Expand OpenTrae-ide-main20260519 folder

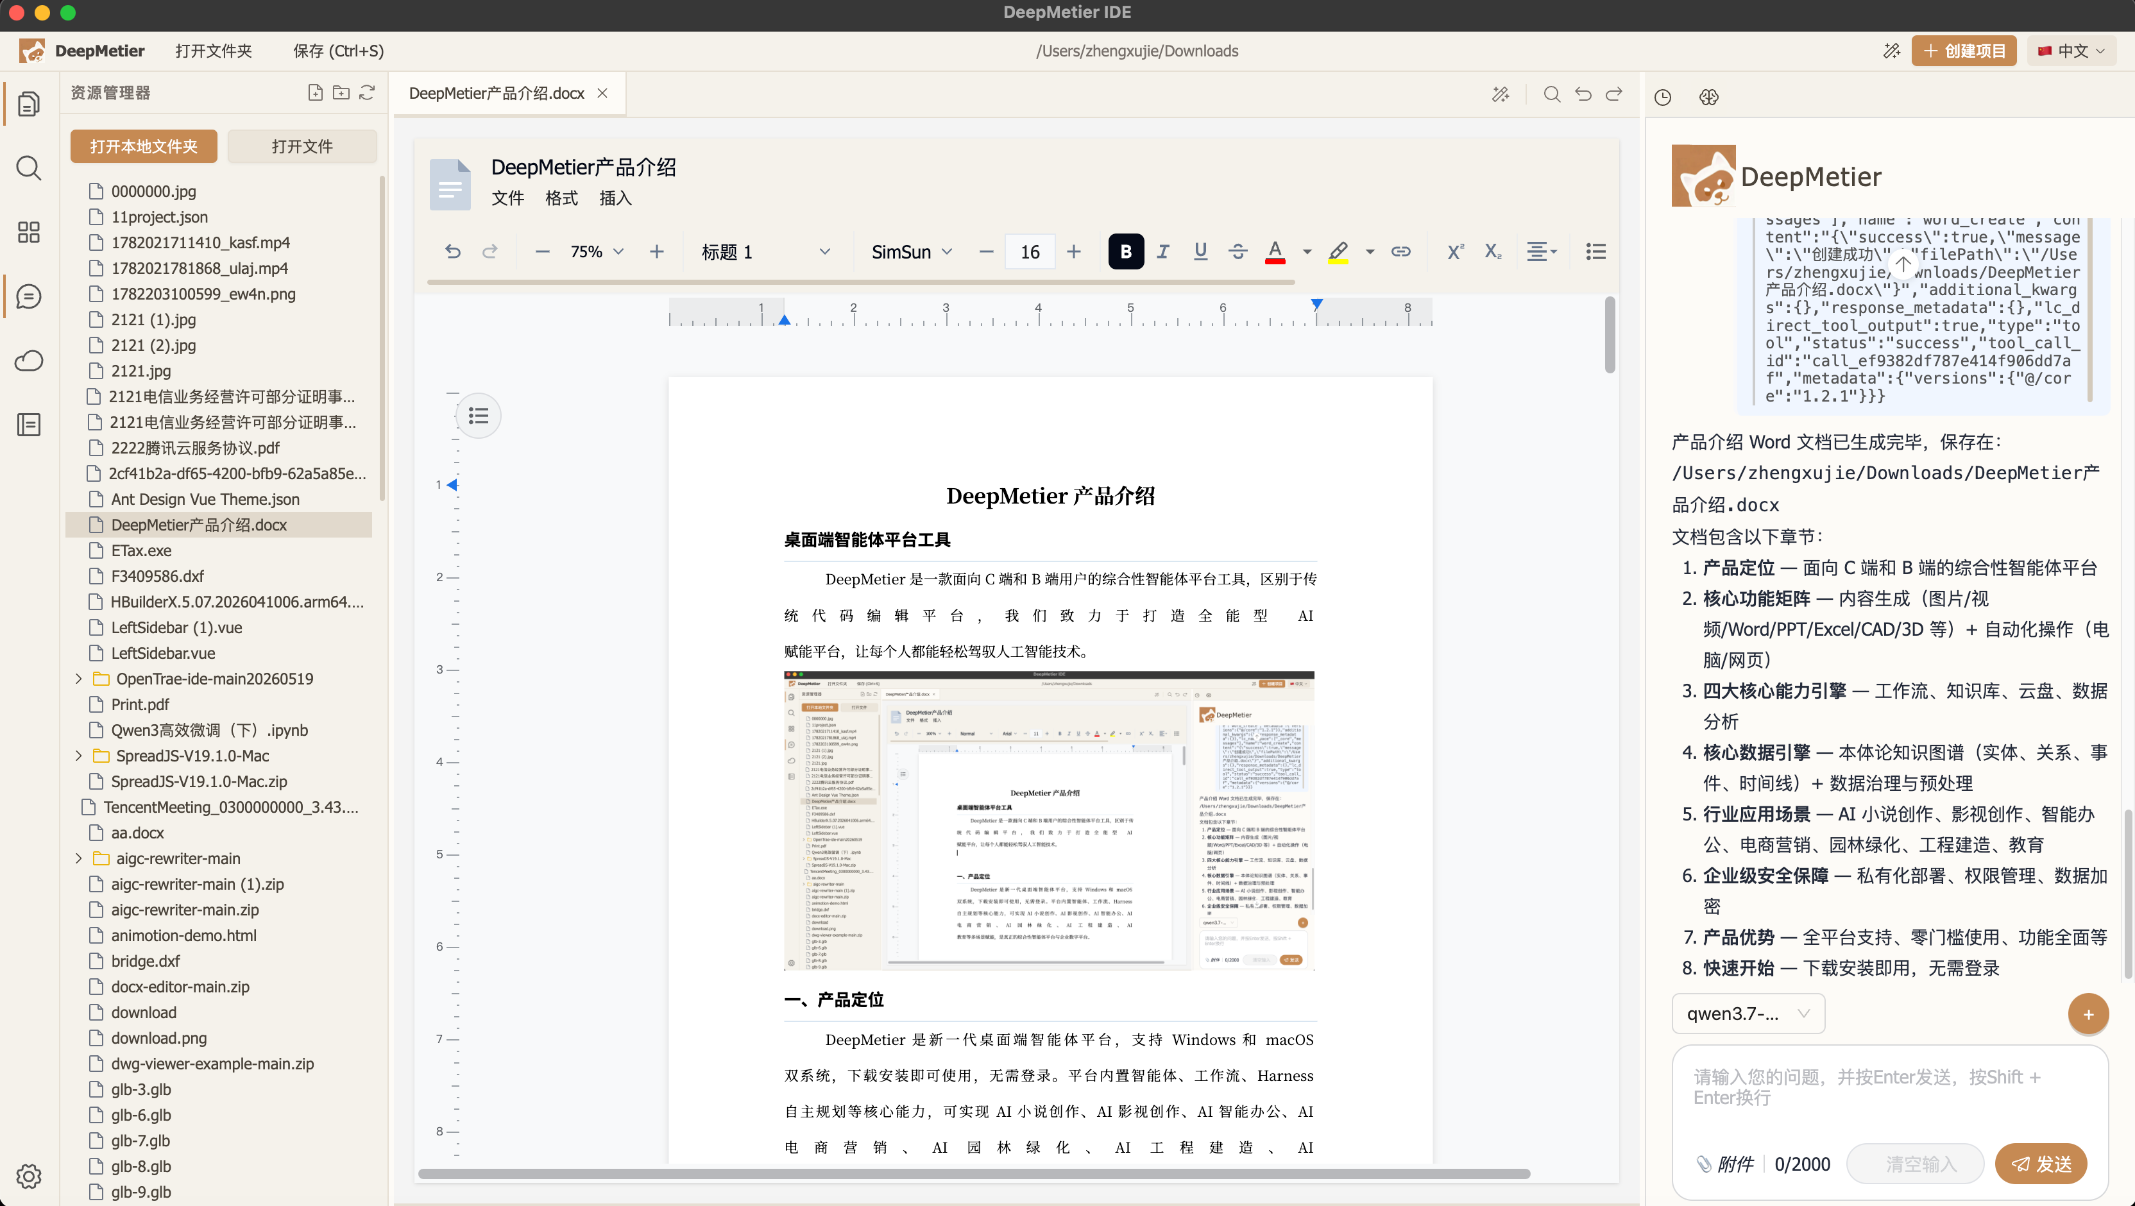pos(79,679)
